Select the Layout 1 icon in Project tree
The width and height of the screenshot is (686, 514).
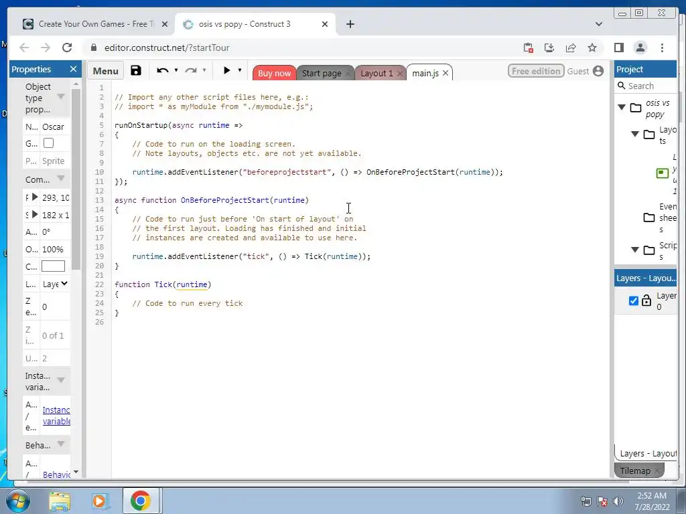point(663,173)
